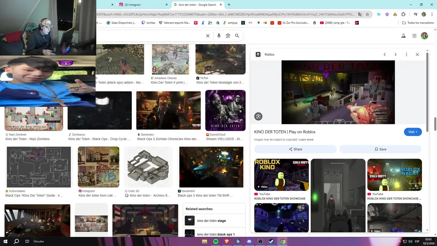Open the Instructables Kino Der Toten guide map
The image size is (437, 246).
[39, 167]
